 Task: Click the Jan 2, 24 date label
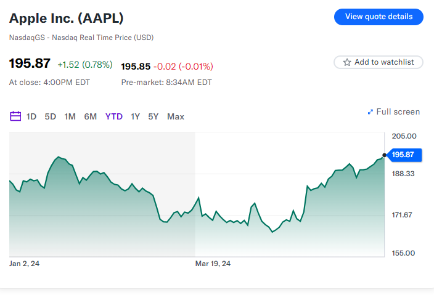25,264
